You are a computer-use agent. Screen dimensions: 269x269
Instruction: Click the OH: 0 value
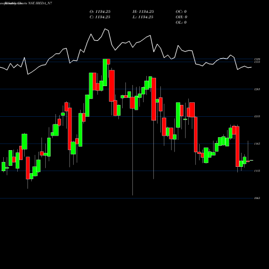pyautogui.click(x=181, y=17)
